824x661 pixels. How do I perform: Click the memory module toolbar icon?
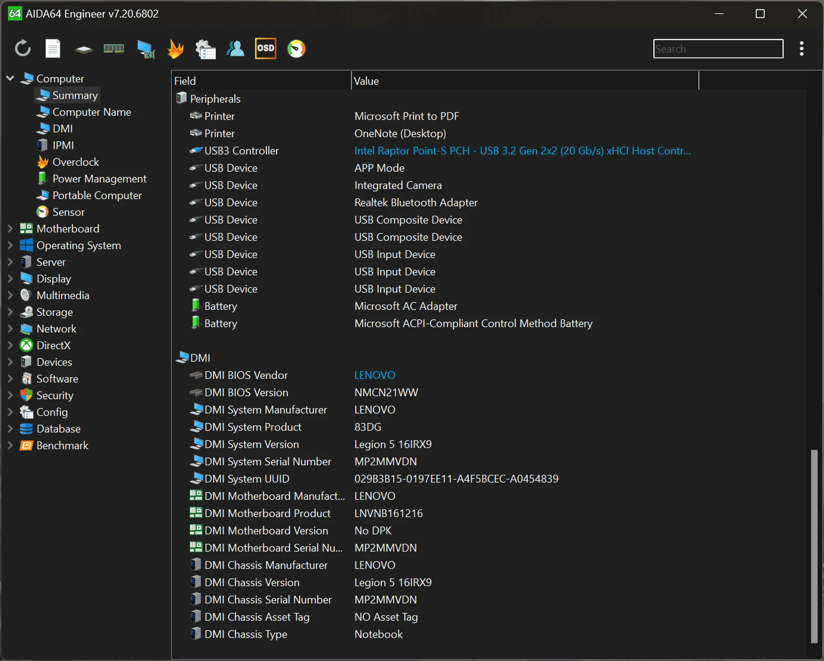coord(114,49)
